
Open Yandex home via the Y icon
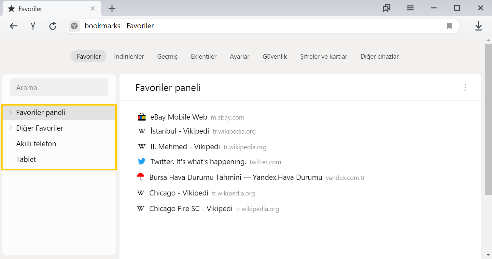coord(33,26)
